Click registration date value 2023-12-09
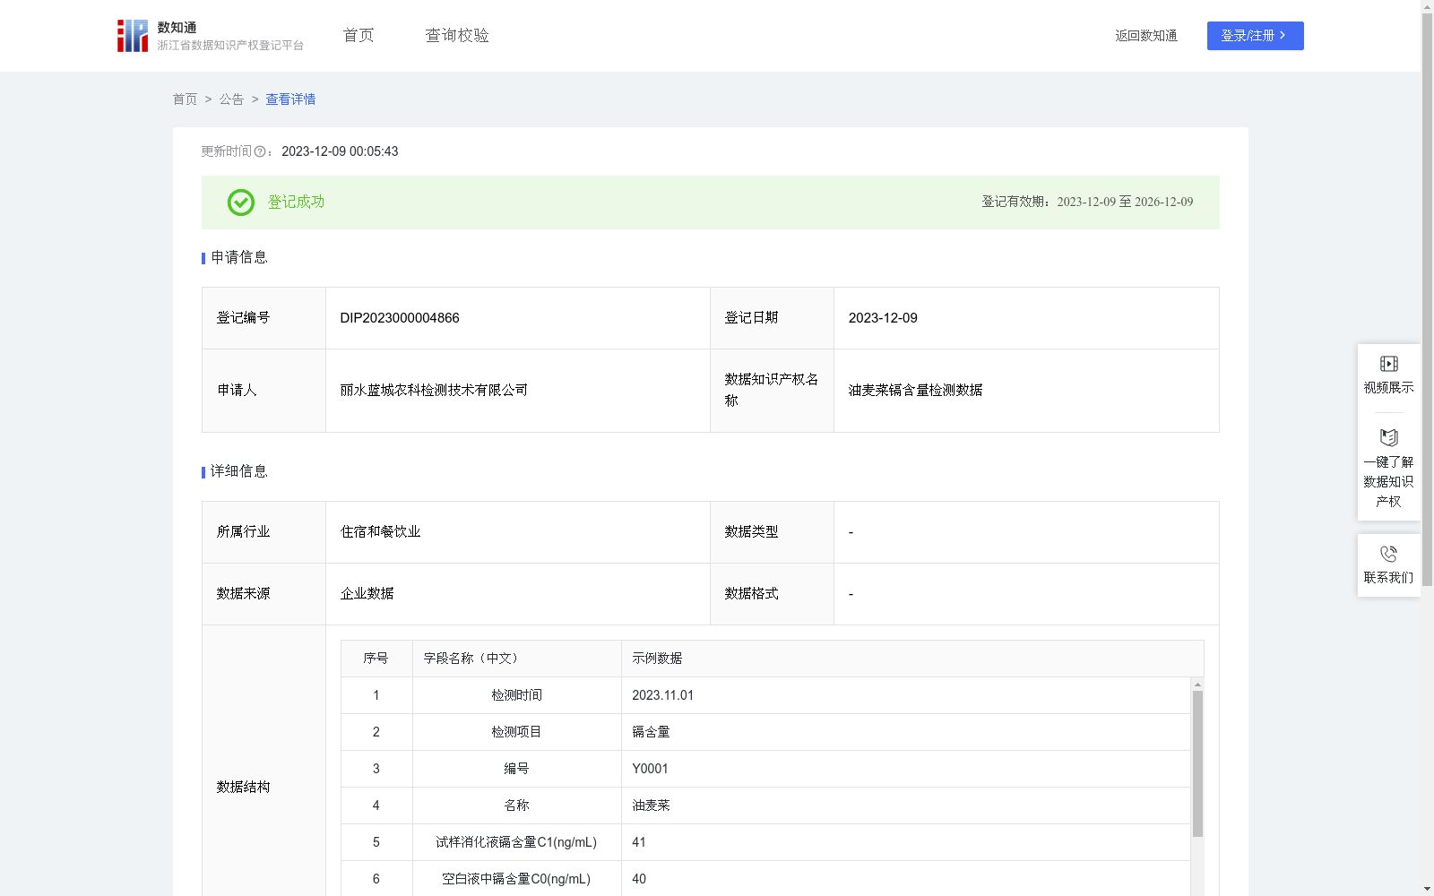1434x896 pixels. [x=883, y=318]
